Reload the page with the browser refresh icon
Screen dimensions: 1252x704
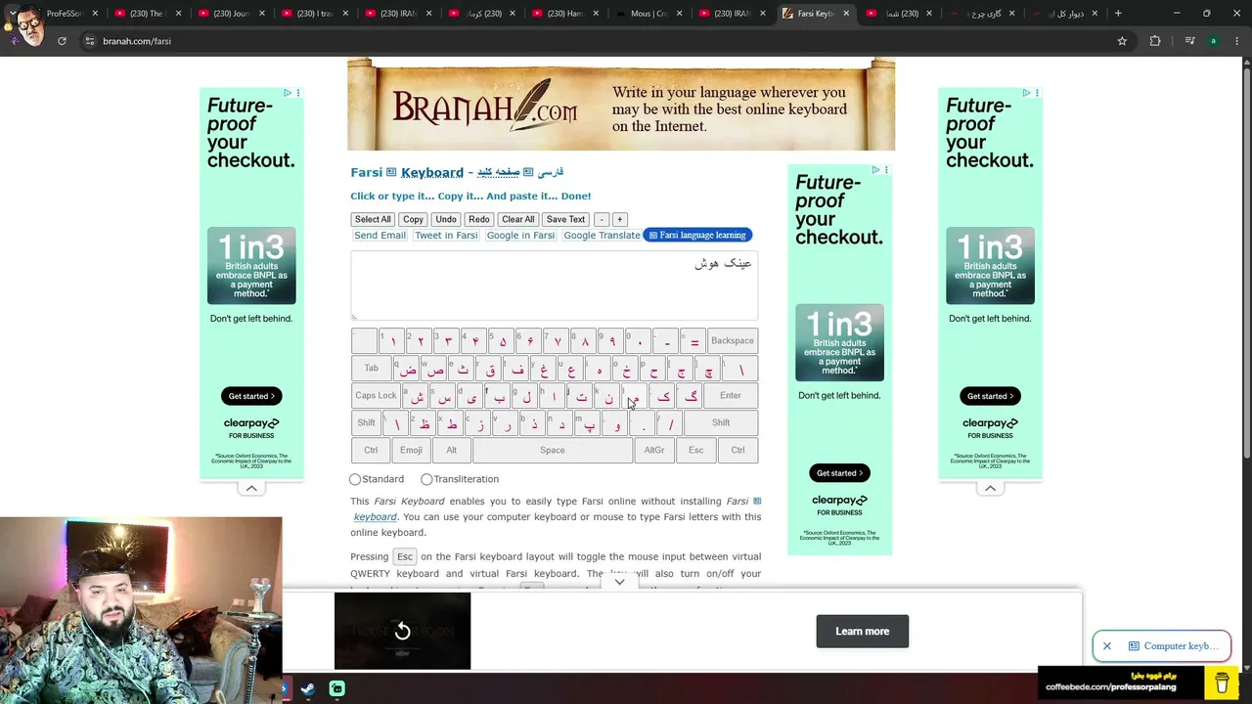point(62,41)
